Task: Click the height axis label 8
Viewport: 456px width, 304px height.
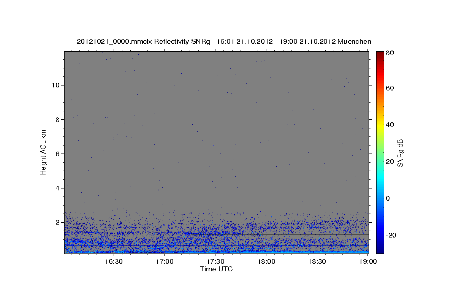Action: click(58, 119)
